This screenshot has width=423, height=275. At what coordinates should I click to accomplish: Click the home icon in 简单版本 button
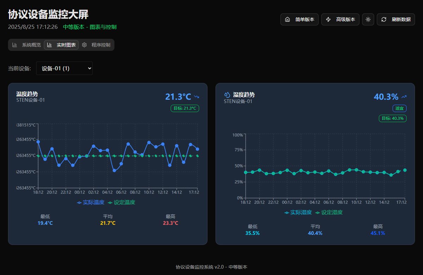click(x=287, y=19)
